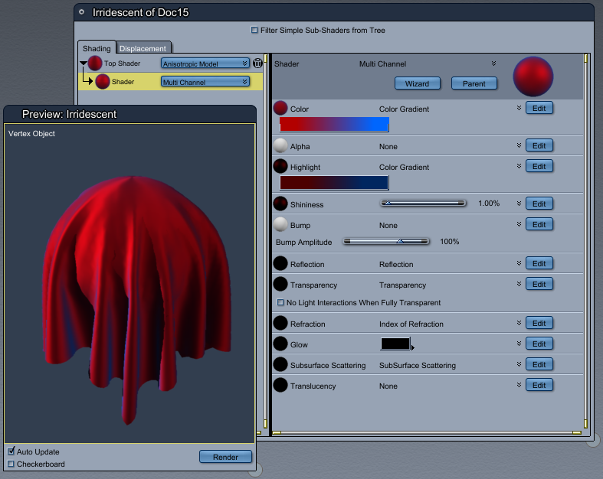Edit the Transparency channel
Viewport: 603px width, 479px height.
tap(539, 284)
